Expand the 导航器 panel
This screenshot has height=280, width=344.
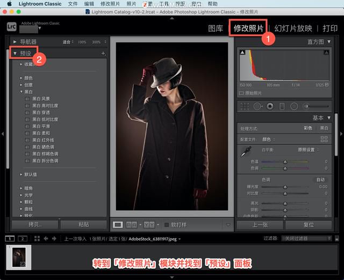click(15, 42)
